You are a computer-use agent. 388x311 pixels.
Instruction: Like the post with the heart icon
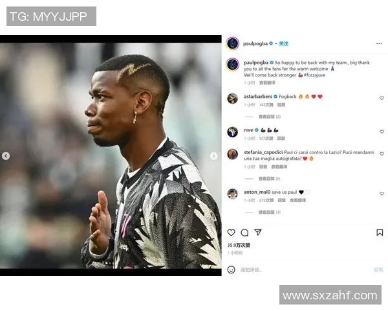click(x=231, y=233)
